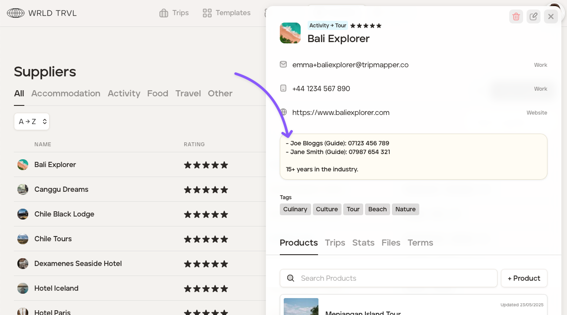The width and height of the screenshot is (567, 315).
Task: Open the baliexplorer.com website link
Action: (x=341, y=113)
